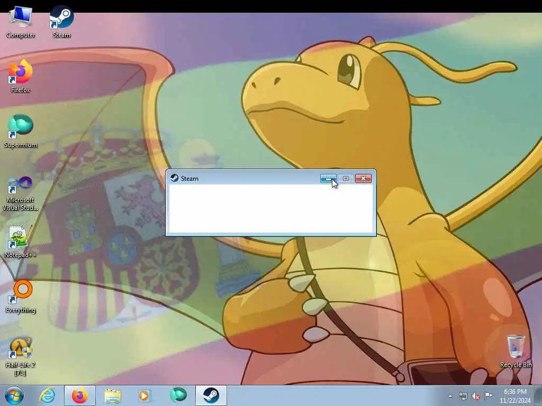Show hidden system tray icons arrow
The width and height of the screenshot is (542, 406).
pos(450,396)
